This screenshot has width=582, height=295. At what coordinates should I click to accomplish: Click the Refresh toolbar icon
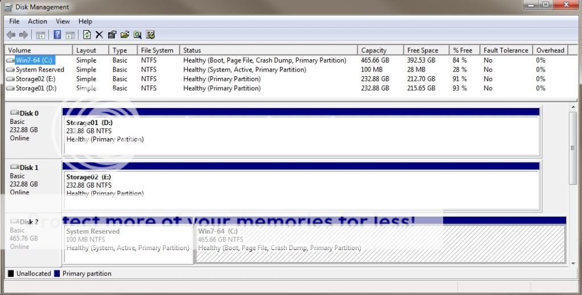point(87,35)
